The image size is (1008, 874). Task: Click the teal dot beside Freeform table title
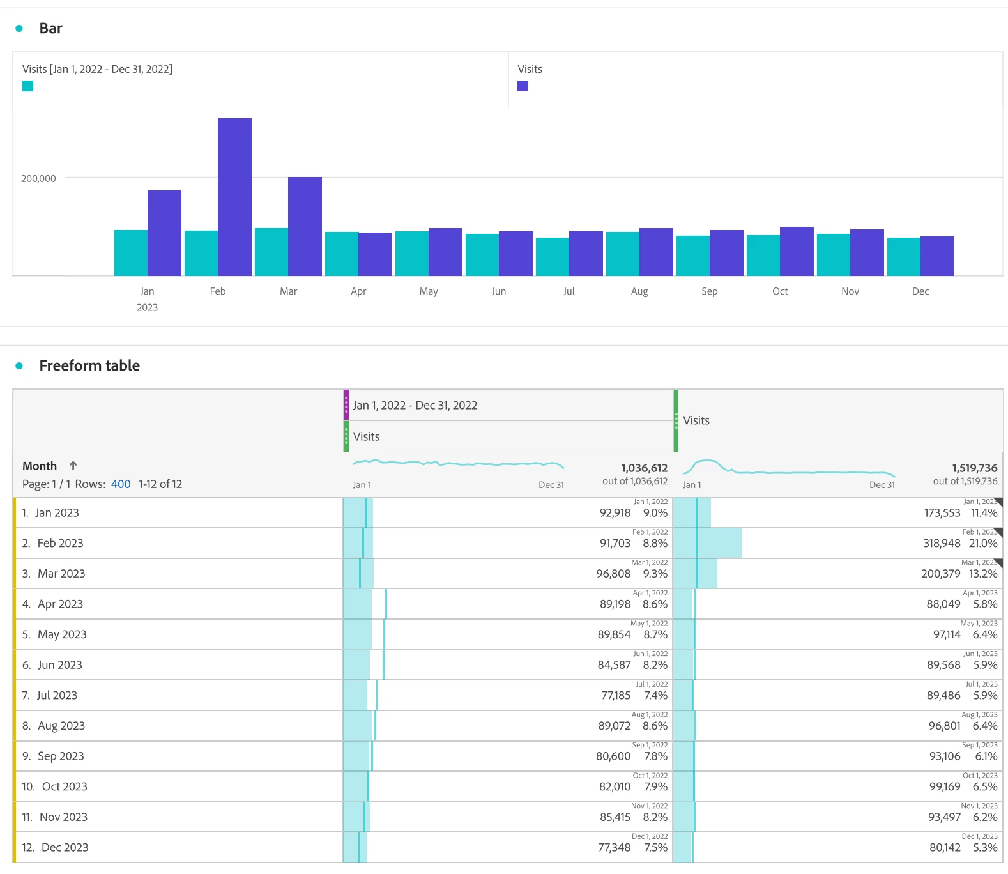click(x=19, y=365)
